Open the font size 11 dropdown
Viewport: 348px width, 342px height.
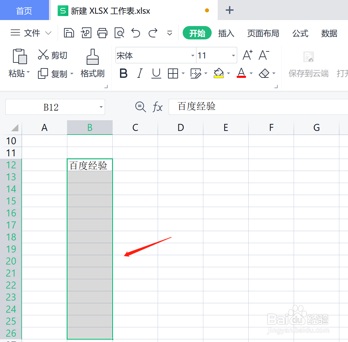(x=233, y=55)
